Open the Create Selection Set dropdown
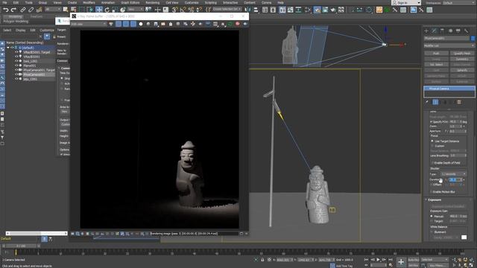This screenshot has width=477, height=268. tap(227, 10)
